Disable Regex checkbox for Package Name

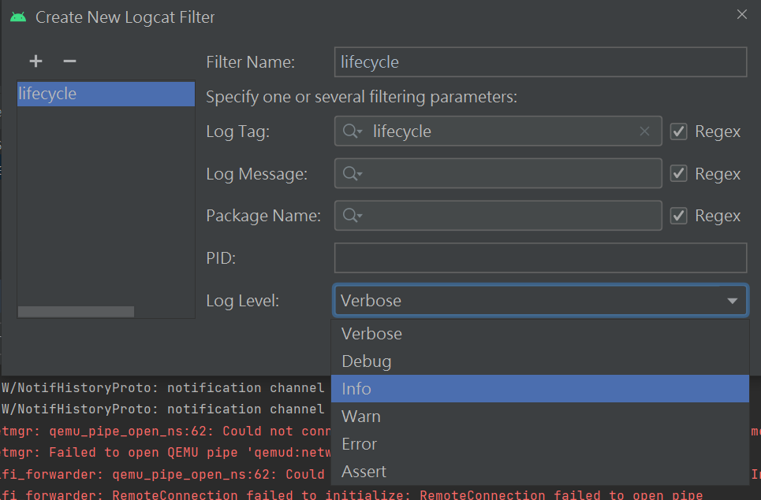[x=678, y=216]
